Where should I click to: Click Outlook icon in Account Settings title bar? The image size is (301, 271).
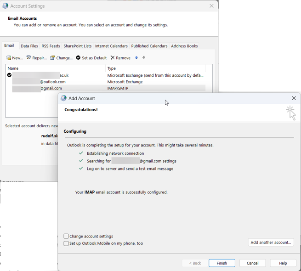[5, 6]
